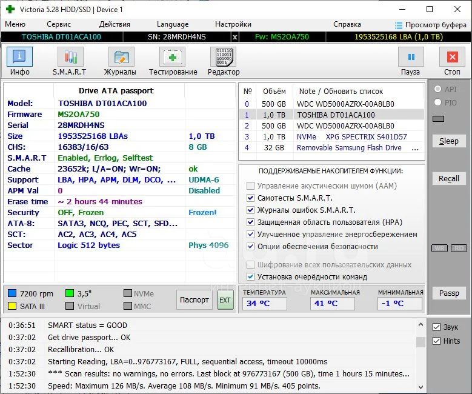Click the Speed: Maximum 126 MB/s log line

pyautogui.click(x=184, y=386)
